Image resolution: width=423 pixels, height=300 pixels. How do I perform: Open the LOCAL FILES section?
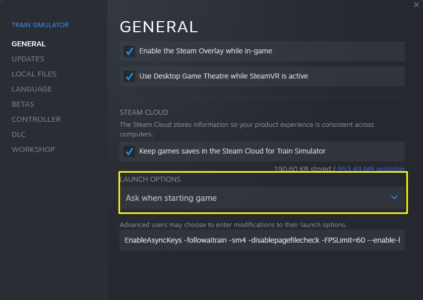pos(34,74)
